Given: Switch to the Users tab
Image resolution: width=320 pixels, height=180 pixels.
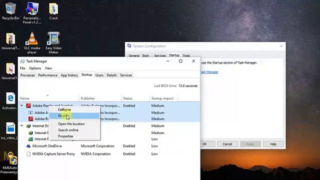Looking at the screenshot, I should (x=99, y=75).
